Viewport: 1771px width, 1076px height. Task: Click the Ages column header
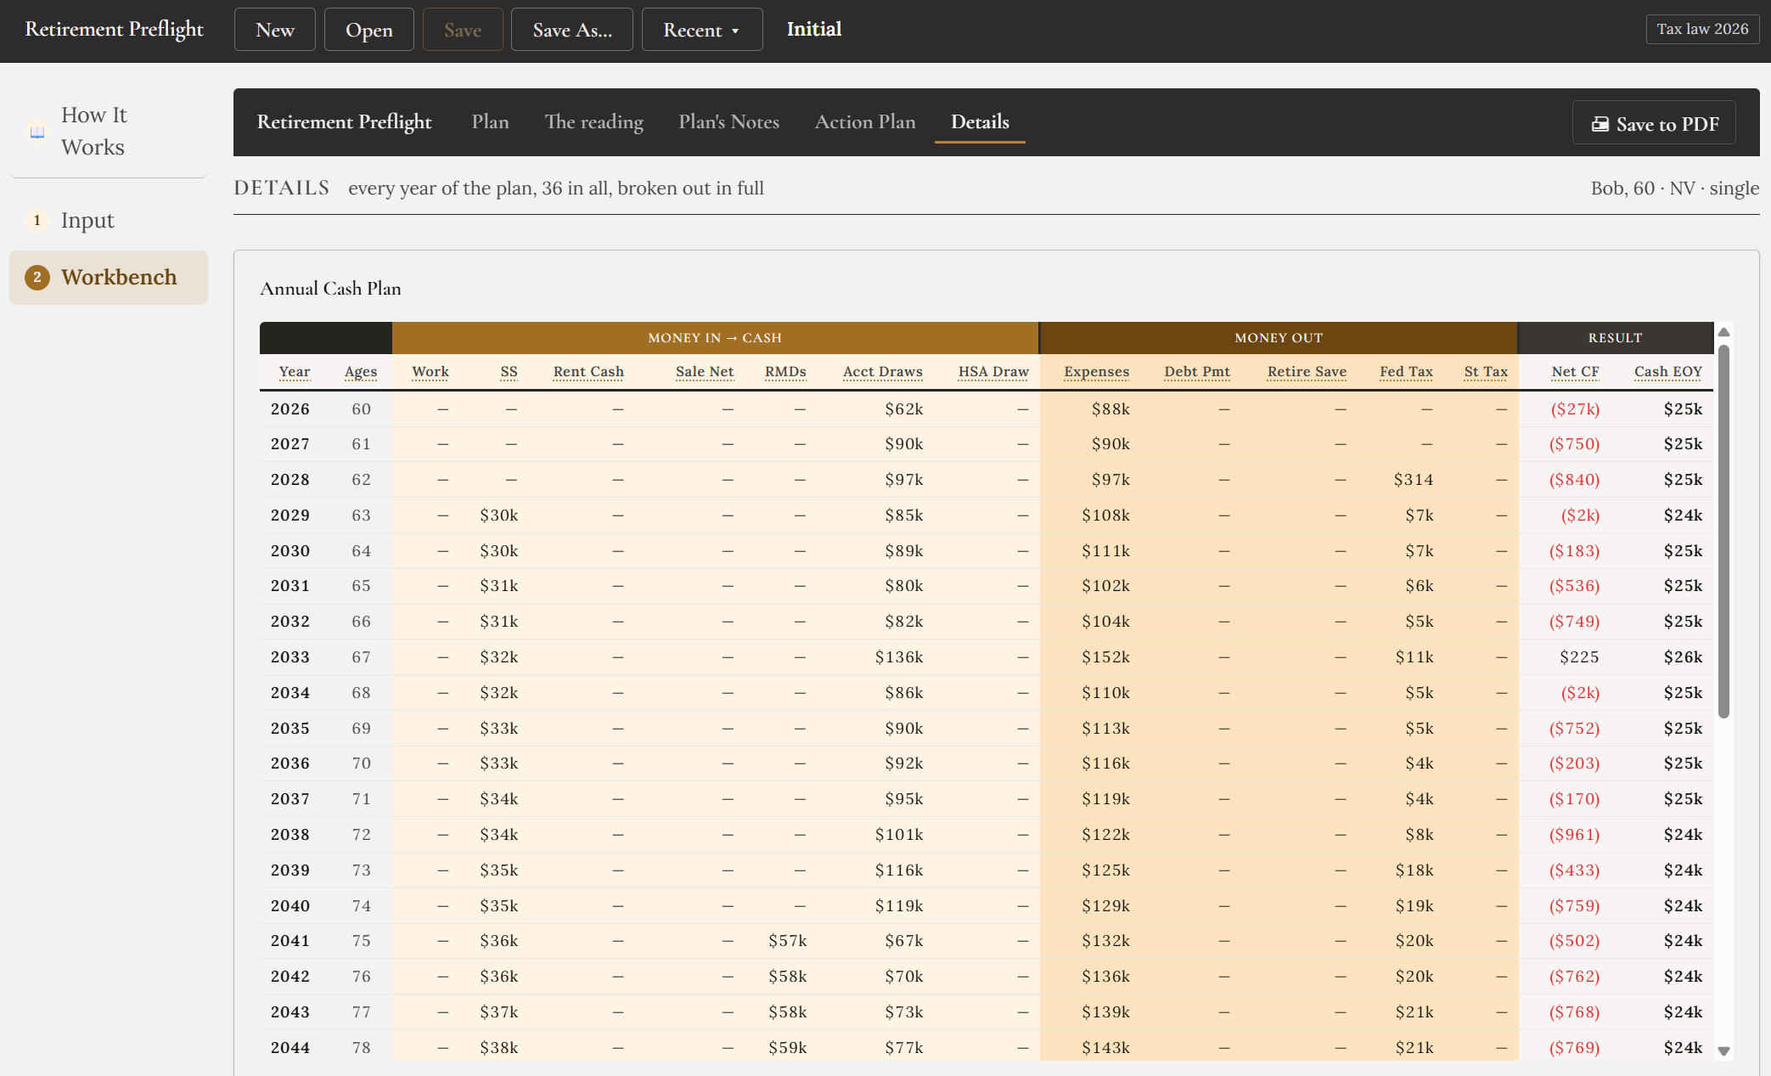point(361,372)
